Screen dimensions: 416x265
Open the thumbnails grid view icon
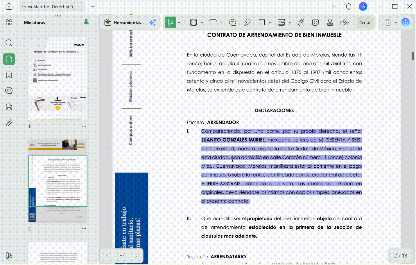click(9, 22)
